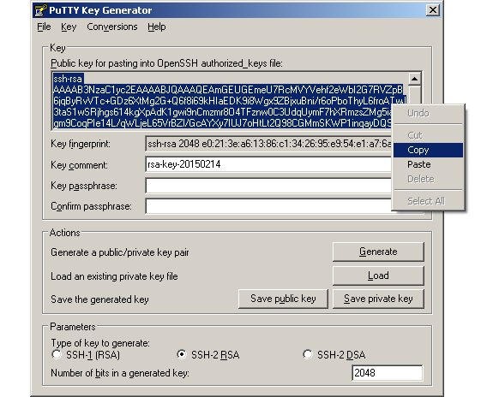
Task: Click the Confirm passphrase field
Action: coord(268,206)
